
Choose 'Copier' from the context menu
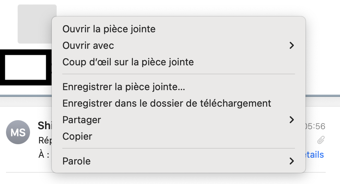click(x=77, y=136)
